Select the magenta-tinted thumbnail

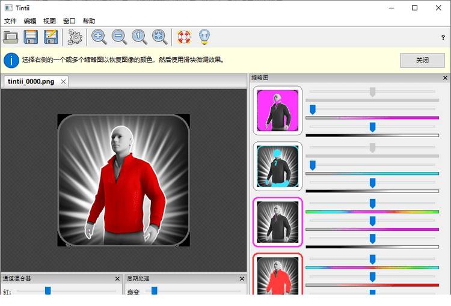[x=277, y=110]
